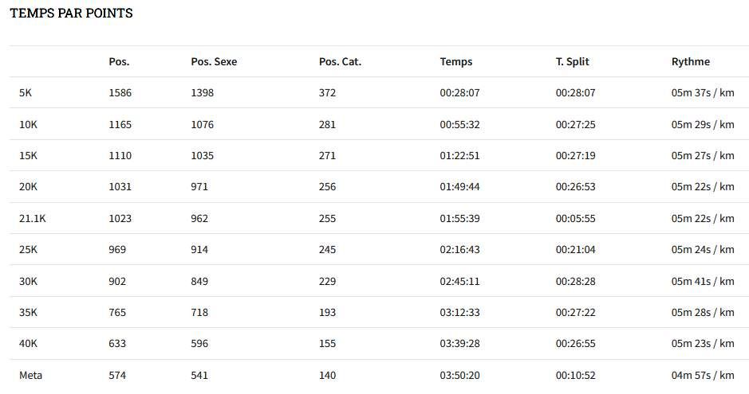Select the 10K checkpoint row label
749x394 pixels.
coord(28,124)
